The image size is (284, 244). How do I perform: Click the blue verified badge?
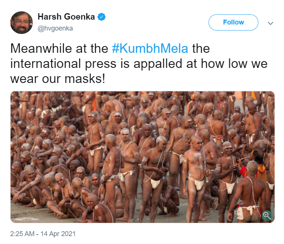[x=102, y=17]
